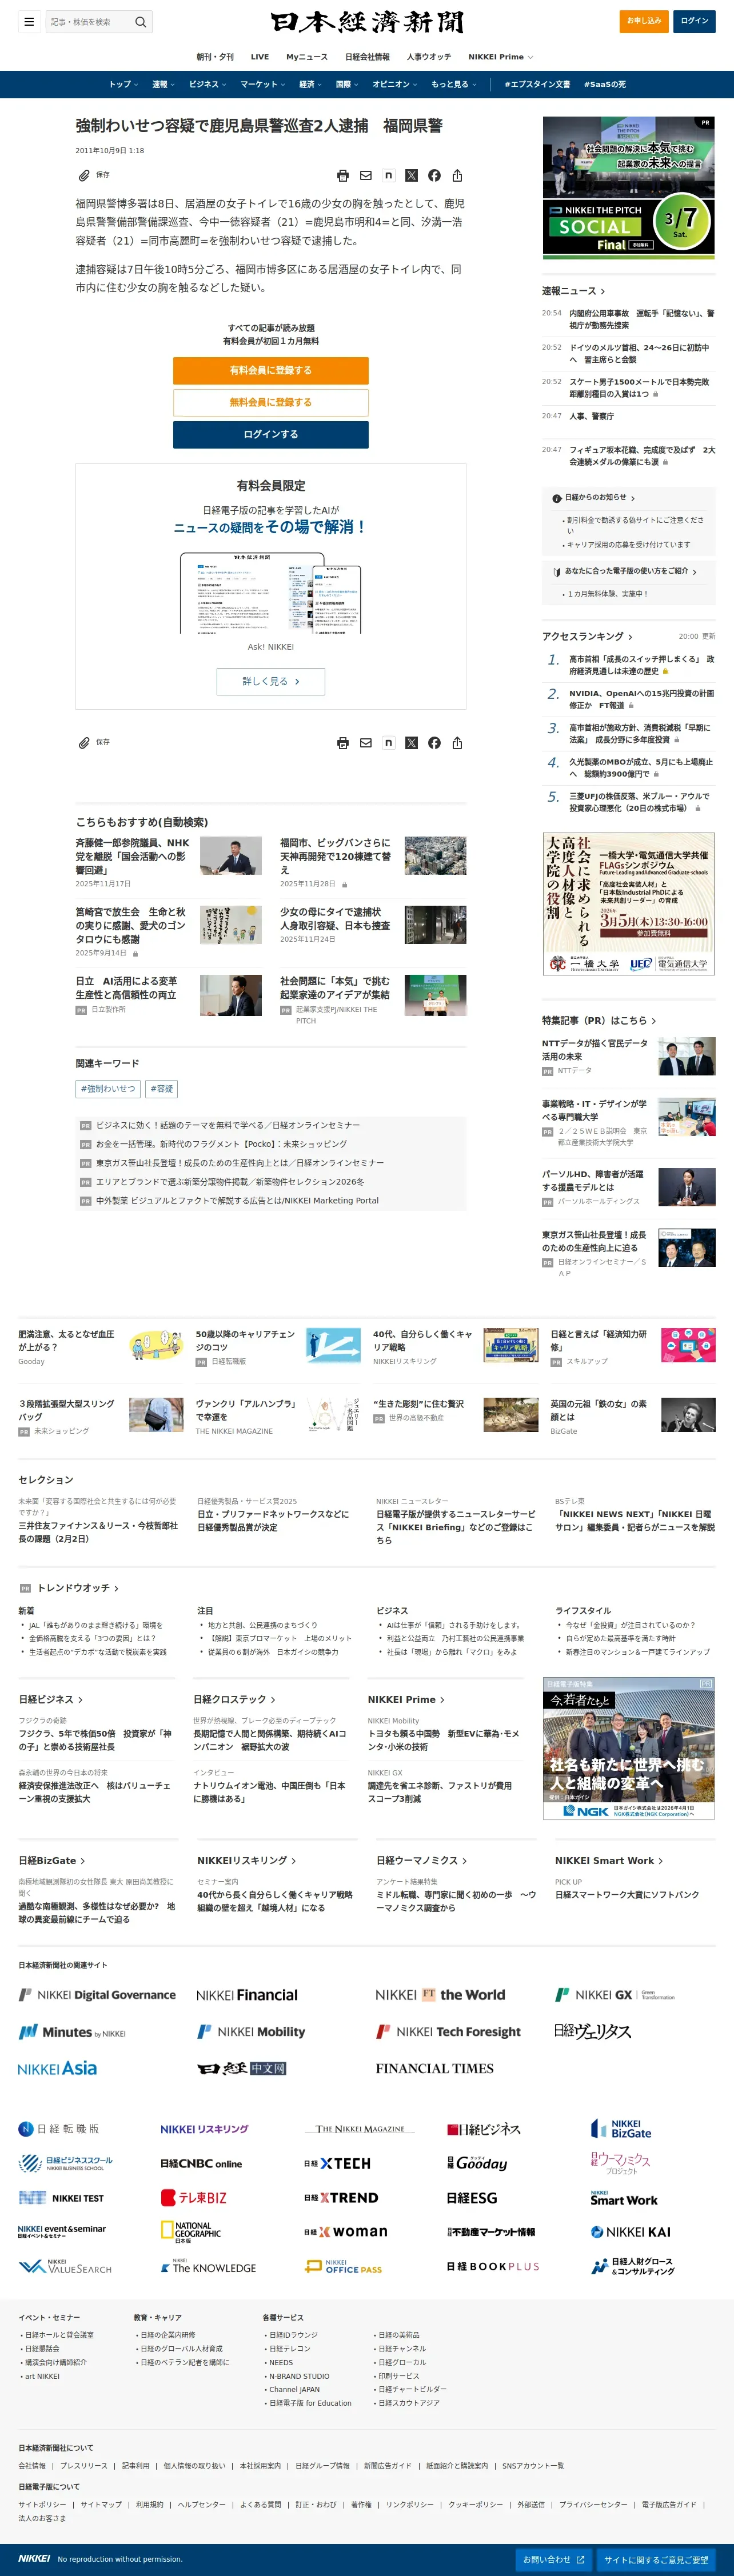
Task: Expand the トップ navigation dropdown
Action: click(x=123, y=84)
